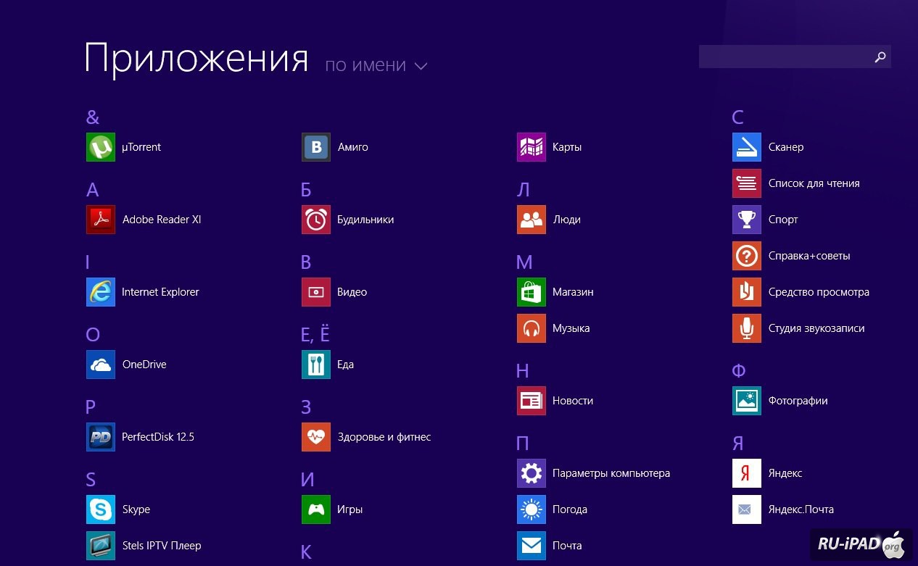918x566 pixels.
Task: Click the 'М' group header
Action: [524, 262]
